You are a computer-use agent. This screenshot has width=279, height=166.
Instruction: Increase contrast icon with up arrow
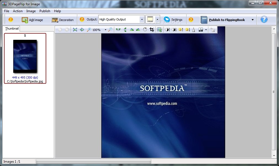168,30
